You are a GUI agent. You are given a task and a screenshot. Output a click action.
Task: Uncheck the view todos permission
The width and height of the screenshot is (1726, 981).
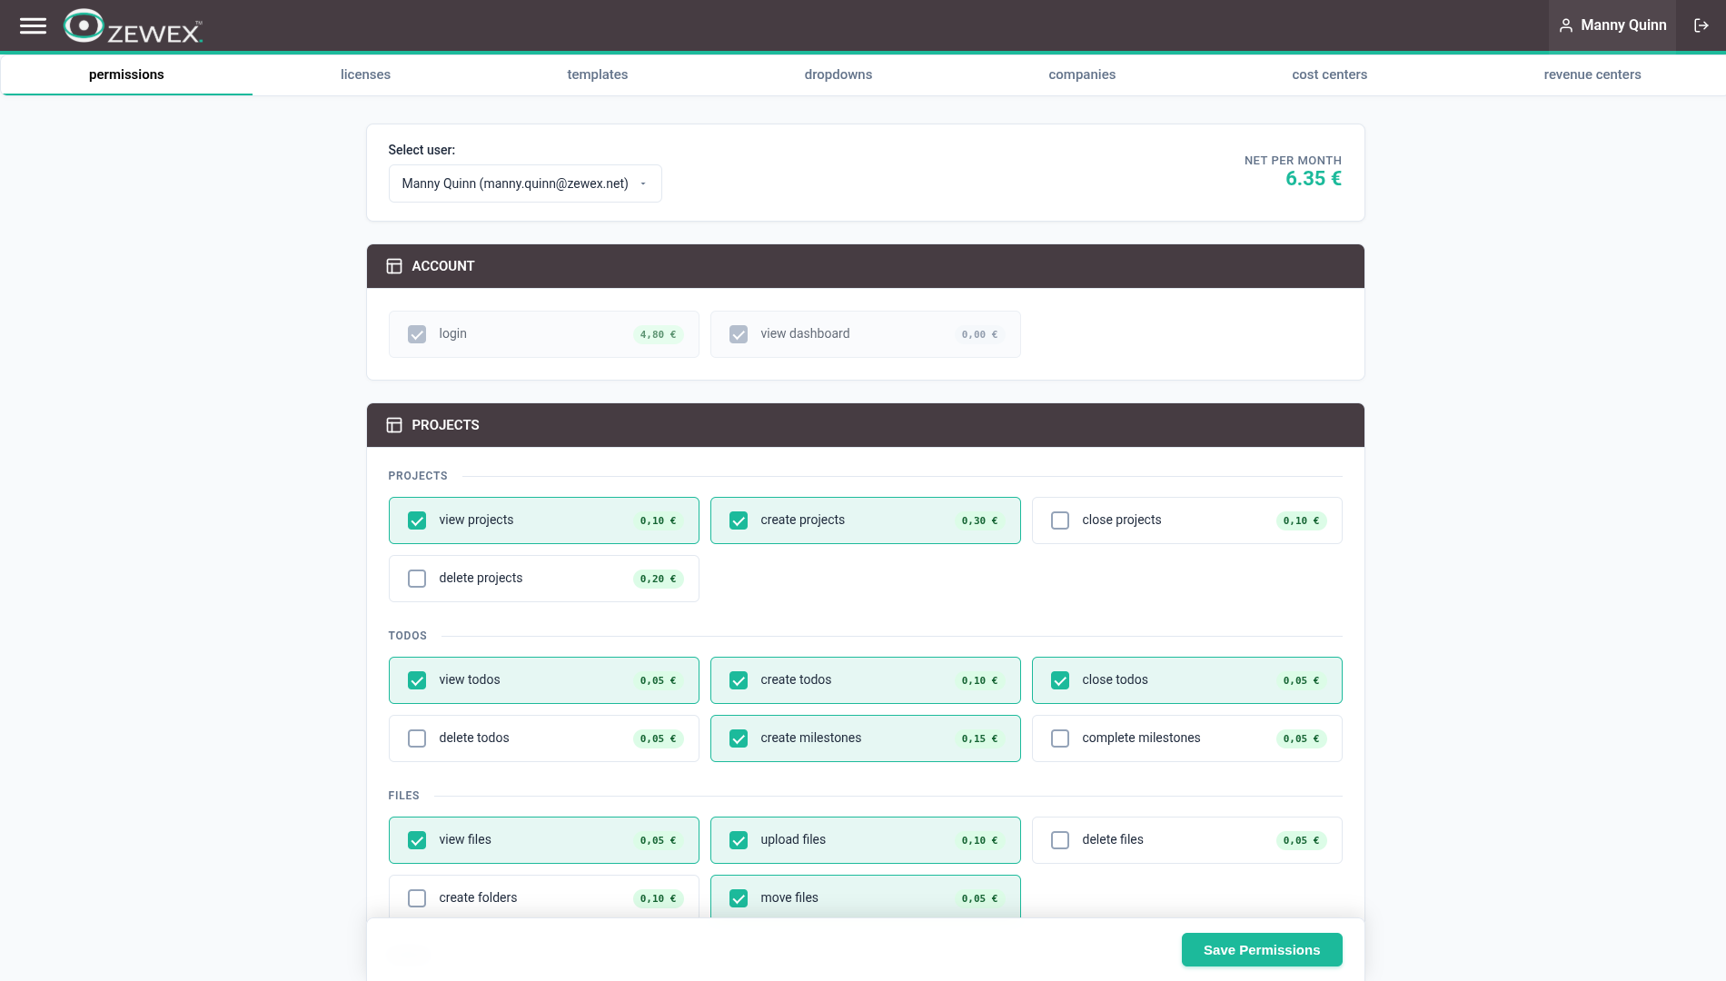(x=417, y=680)
